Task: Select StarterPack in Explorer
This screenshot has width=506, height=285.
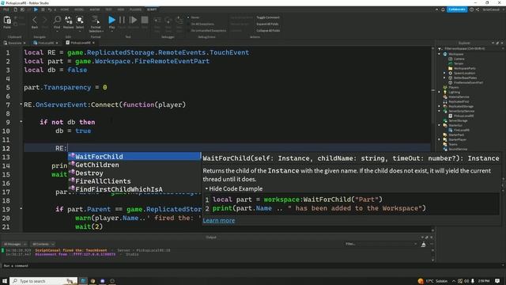Action: (x=456, y=135)
